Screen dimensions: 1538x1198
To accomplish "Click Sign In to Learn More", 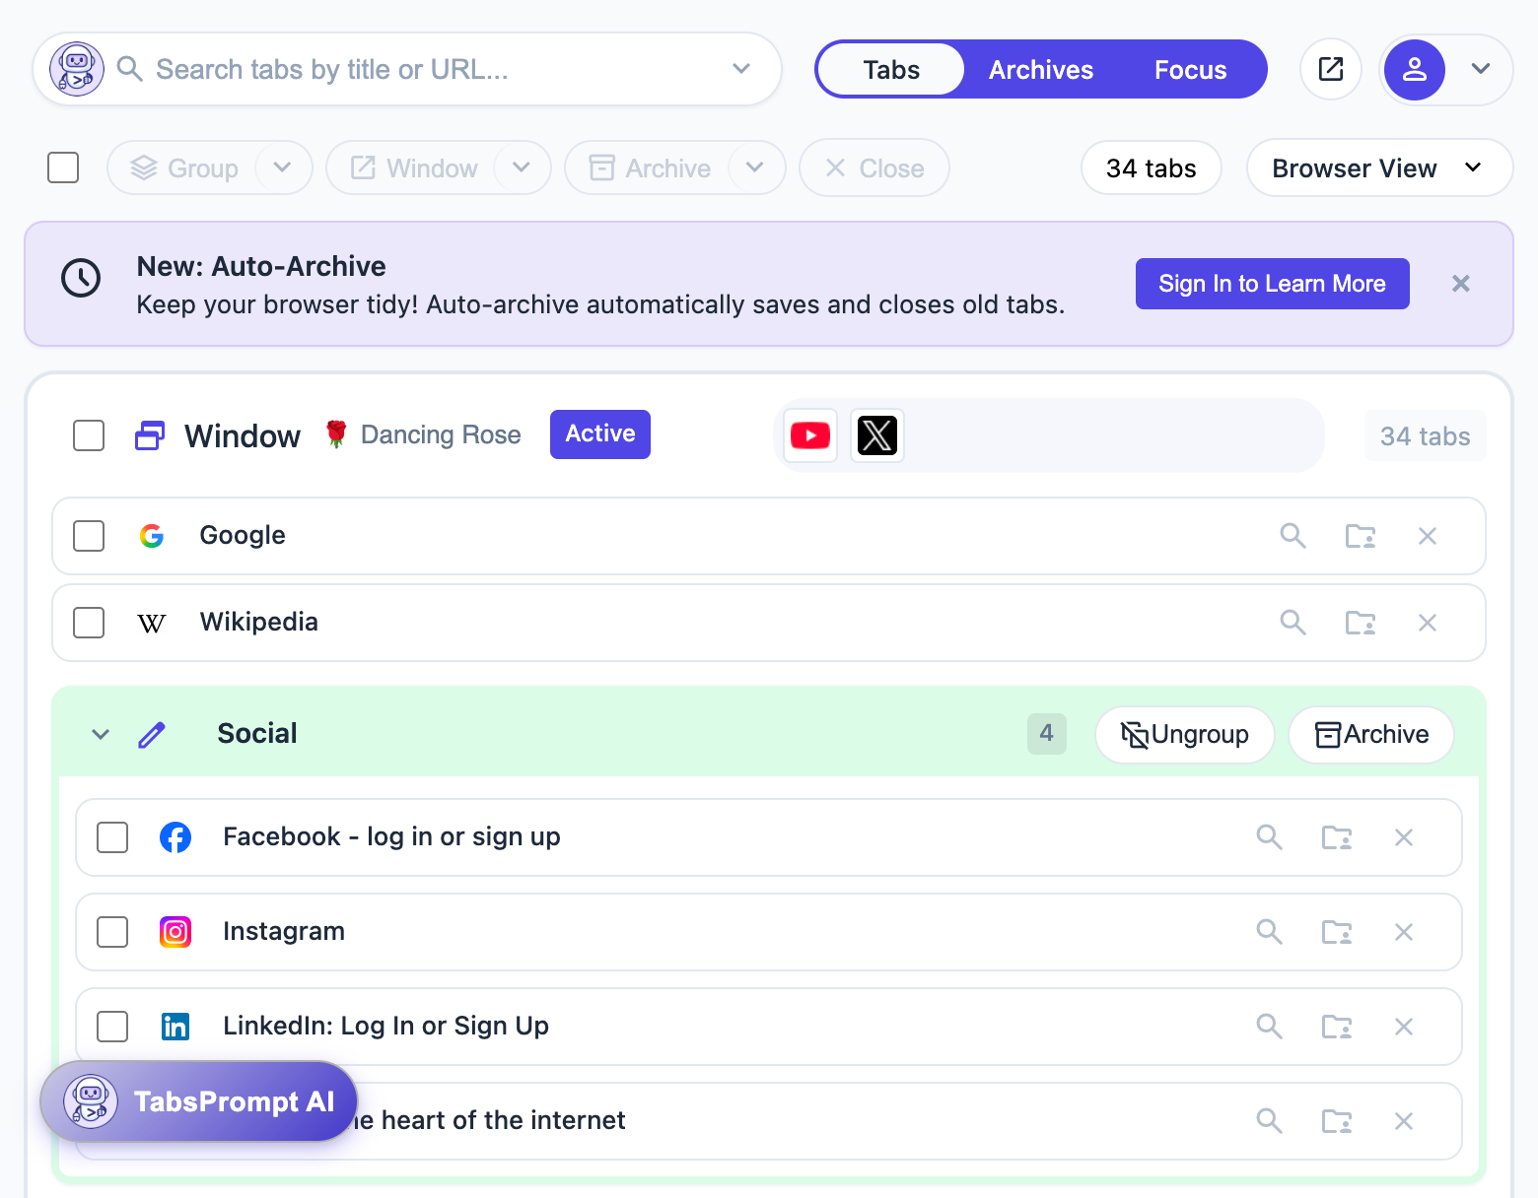I will (x=1272, y=284).
